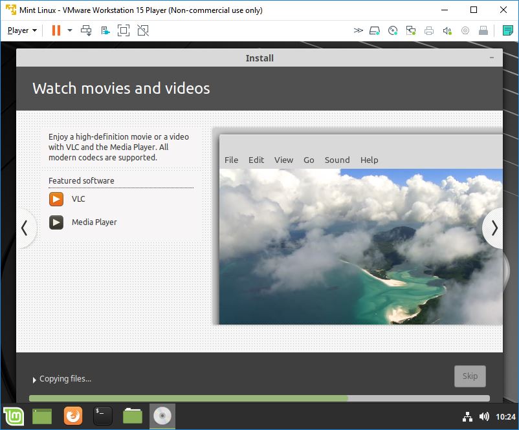Enter full screen mode

tap(124, 30)
